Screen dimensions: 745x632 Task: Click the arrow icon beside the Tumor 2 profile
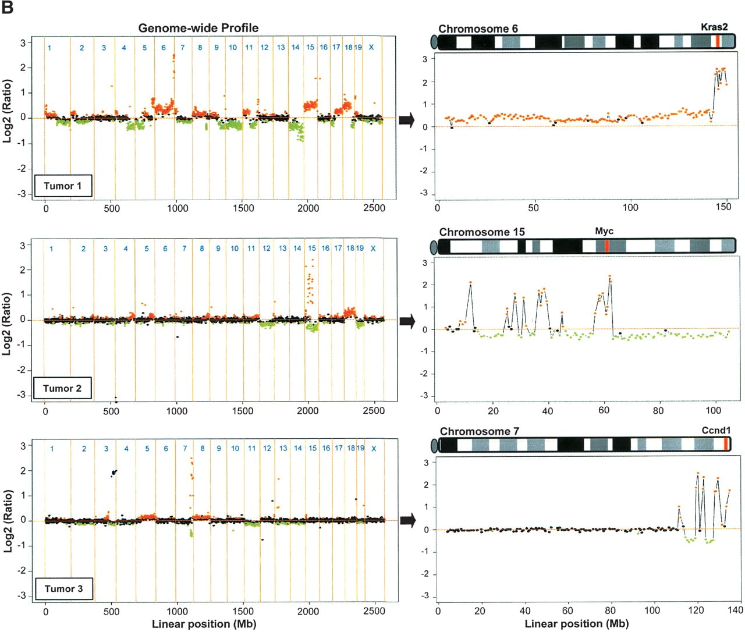click(407, 321)
